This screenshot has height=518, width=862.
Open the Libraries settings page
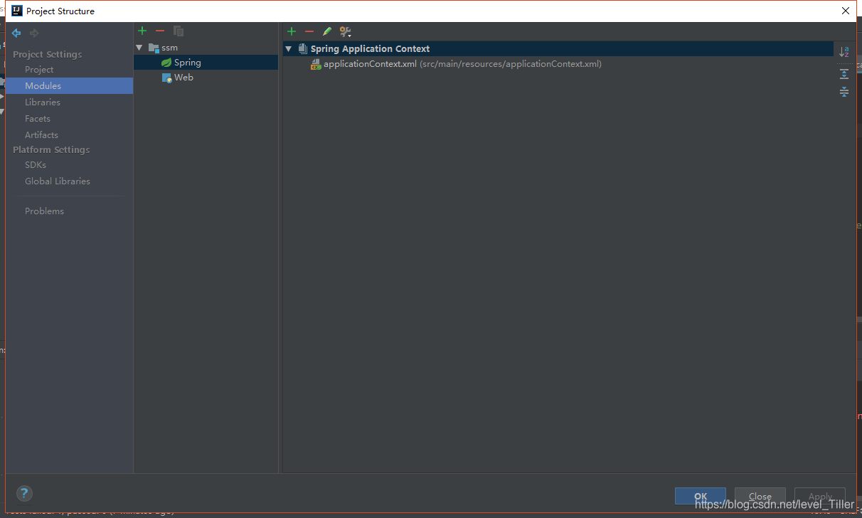43,102
